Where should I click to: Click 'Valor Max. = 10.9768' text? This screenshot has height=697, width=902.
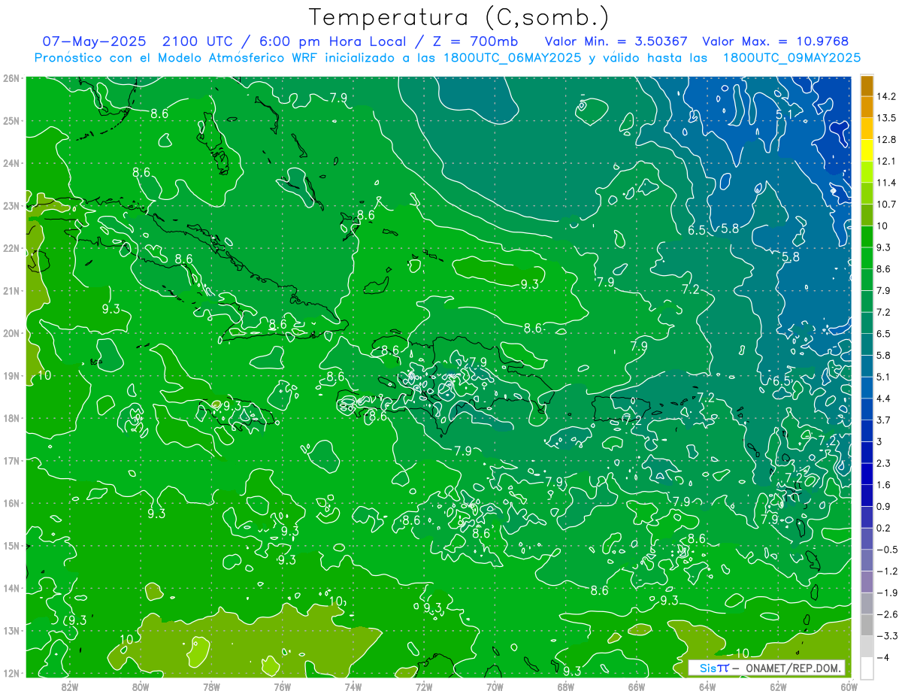point(776,41)
